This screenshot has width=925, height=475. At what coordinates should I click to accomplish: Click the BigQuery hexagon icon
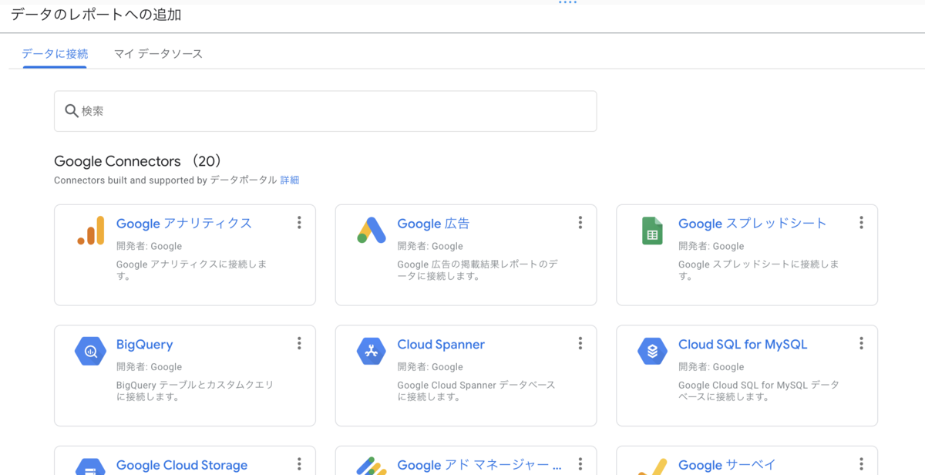coord(90,352)
